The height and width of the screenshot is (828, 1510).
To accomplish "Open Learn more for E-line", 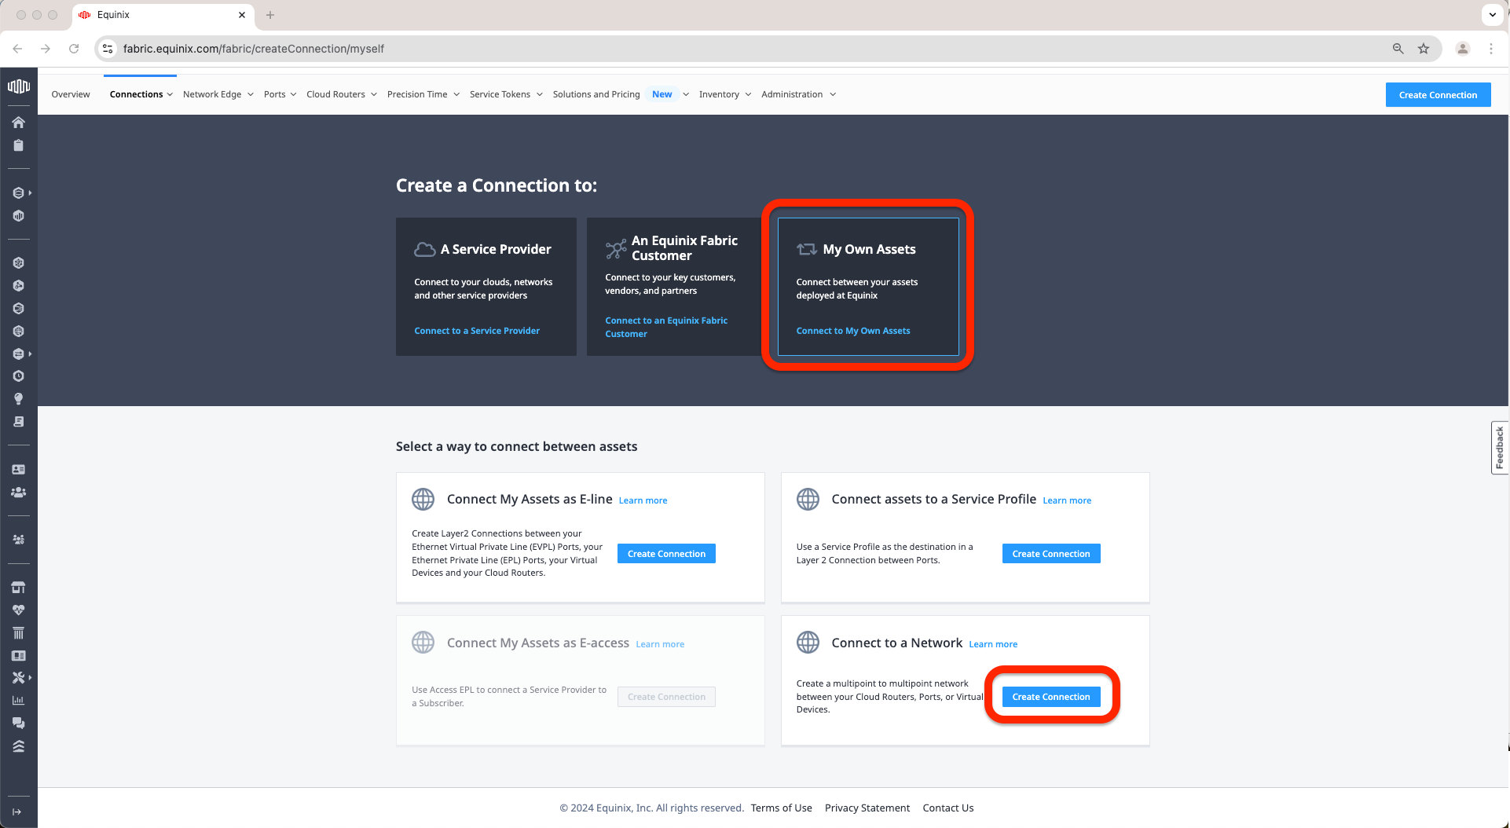I will point(643,500).
